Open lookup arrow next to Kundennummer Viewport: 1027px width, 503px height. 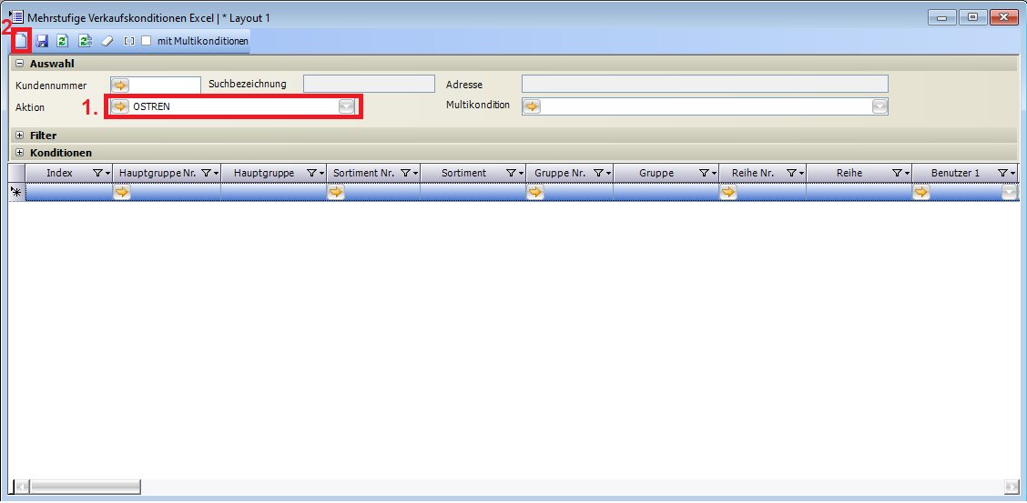[x=120, y=85]
